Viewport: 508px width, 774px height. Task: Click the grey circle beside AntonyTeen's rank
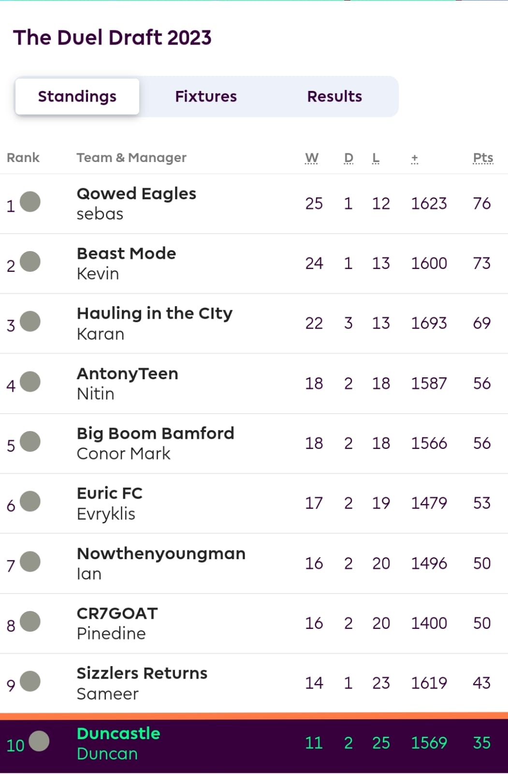click(x=30, y=381)
